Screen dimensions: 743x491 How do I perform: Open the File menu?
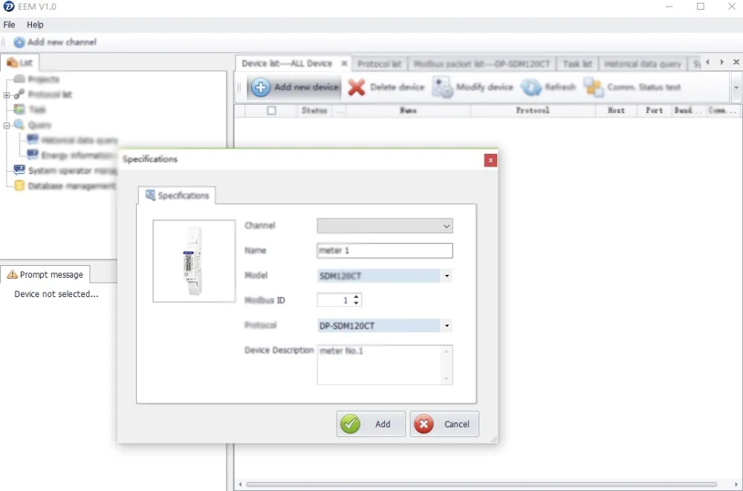(x=9, y=25)
